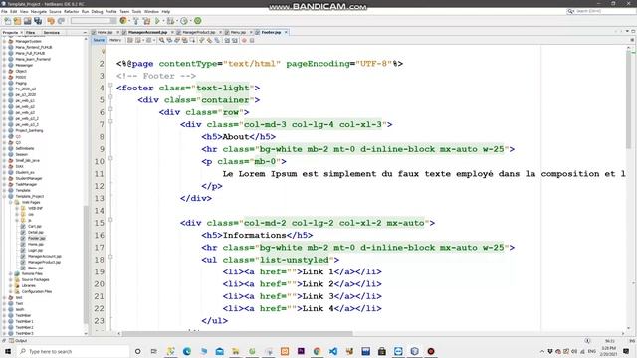Select the Paging project

point(21,83)
